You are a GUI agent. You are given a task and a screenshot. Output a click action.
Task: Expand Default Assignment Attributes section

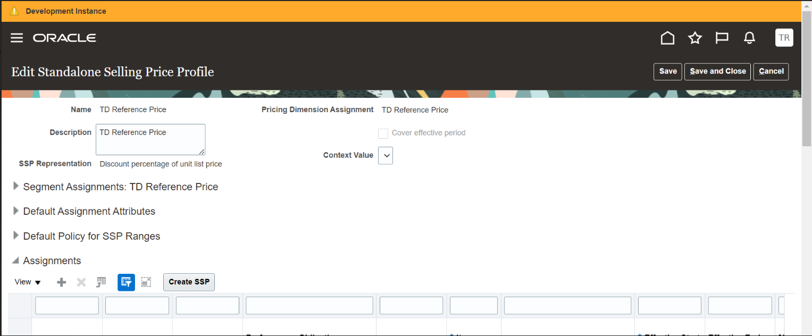point(15,211)
